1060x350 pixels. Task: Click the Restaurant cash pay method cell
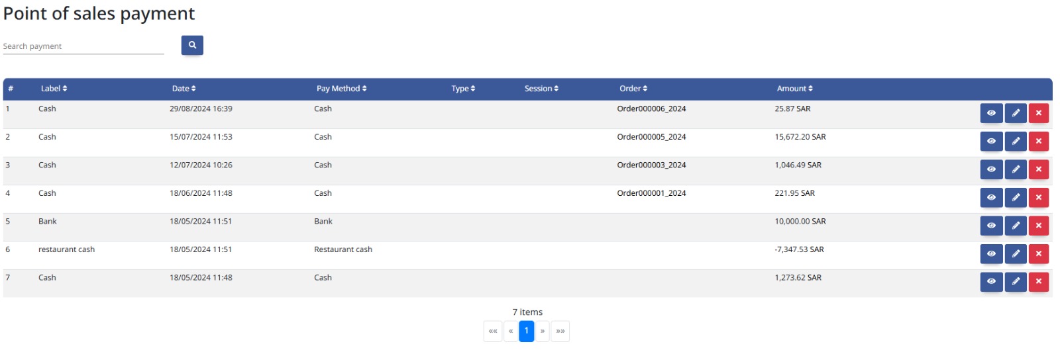click(343, 249)
